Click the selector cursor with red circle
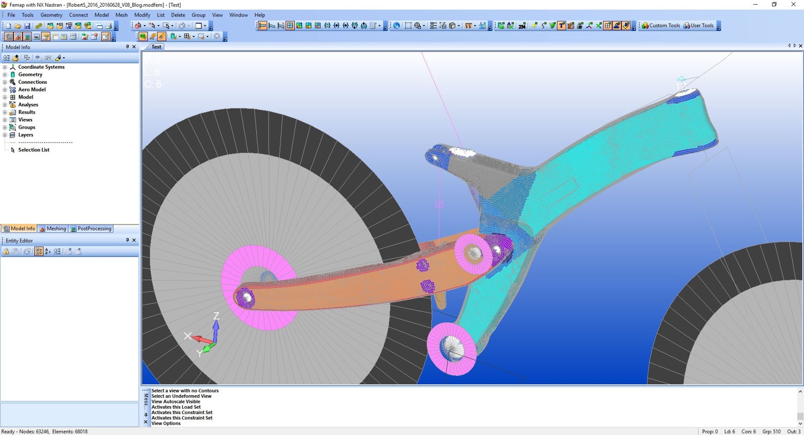The width and height of the screenshot is (804, 435). click(x=138, y=25)
